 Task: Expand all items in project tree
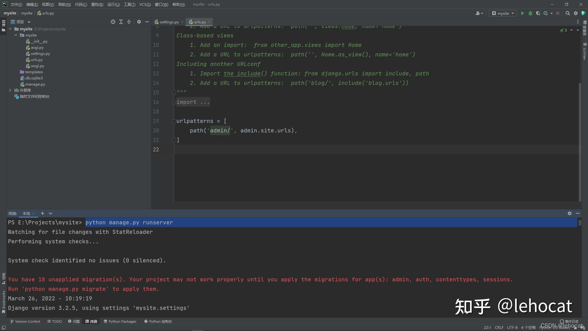121,22
